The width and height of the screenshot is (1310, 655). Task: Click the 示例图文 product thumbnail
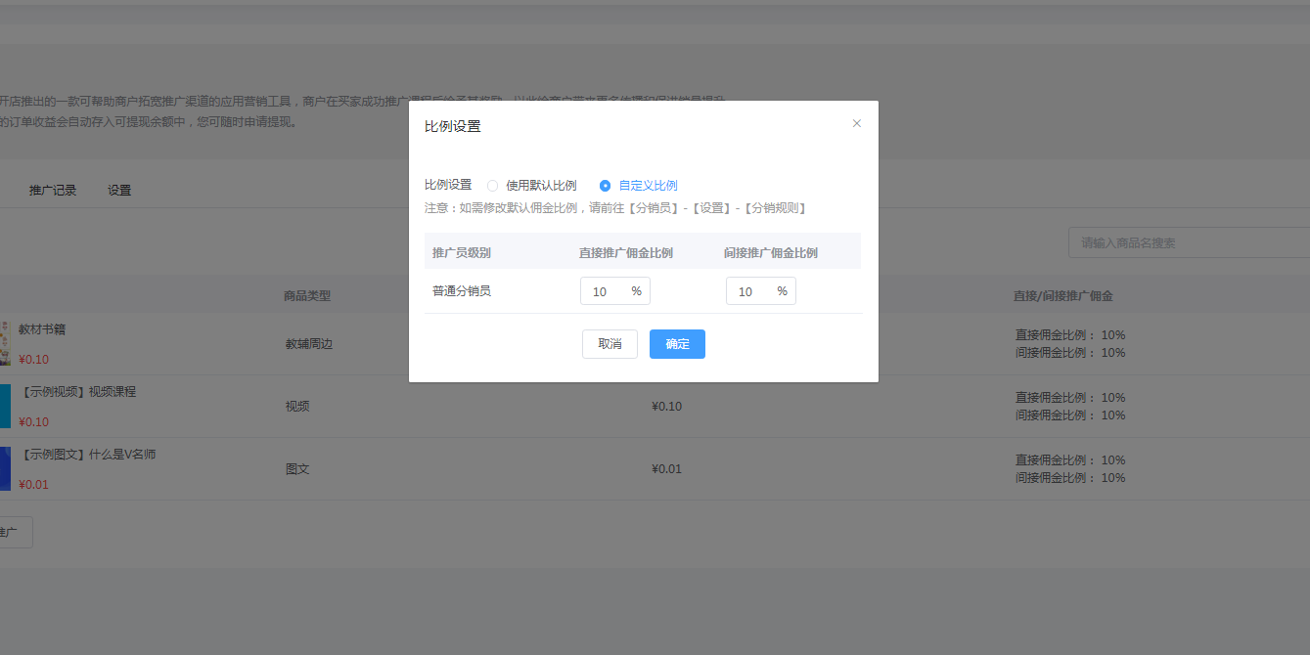[4, 468]
